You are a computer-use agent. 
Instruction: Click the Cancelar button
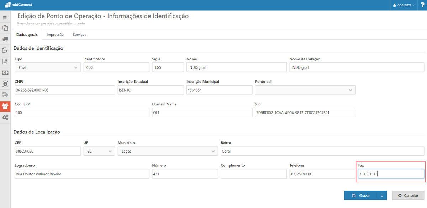408,195
